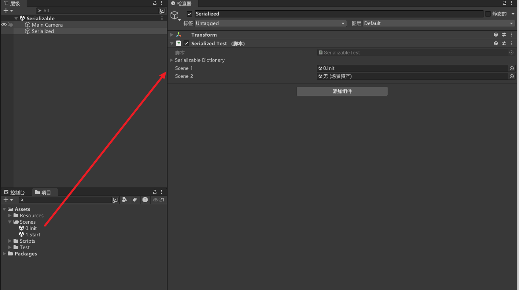Select the Serialized object in Hierarchy
Viewport: 519px width, 290px height.
(x=43, y=31)
